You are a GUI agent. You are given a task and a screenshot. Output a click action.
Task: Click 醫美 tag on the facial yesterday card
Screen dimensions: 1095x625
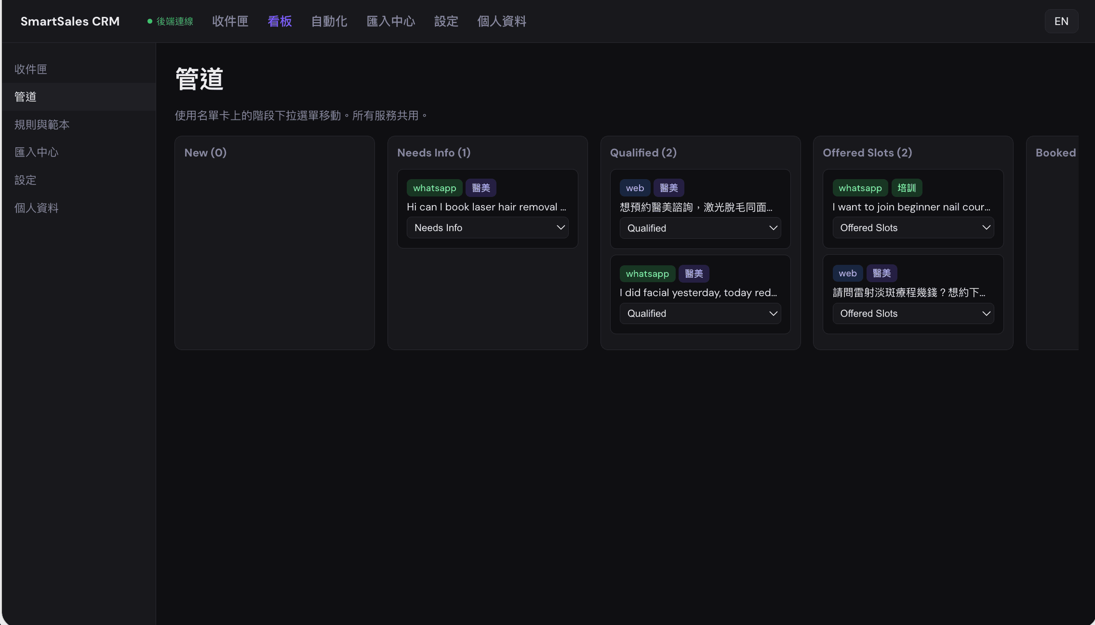tap(694, 273)
